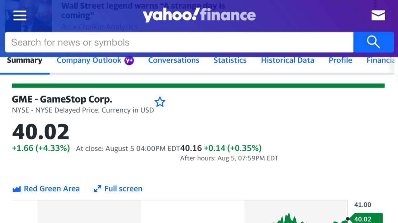Click the Wall Street legend ad headline
398x223 pixels.
pos(143,11)
